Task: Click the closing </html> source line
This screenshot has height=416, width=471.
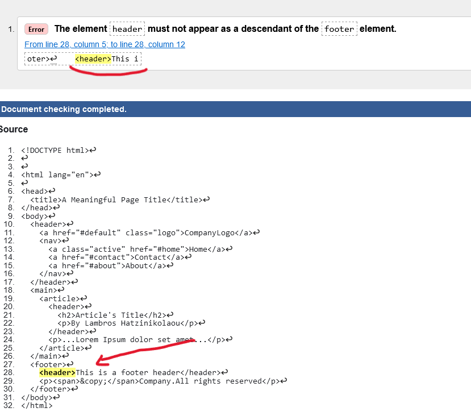Action: pyautogui.click(x=36, y=405)
